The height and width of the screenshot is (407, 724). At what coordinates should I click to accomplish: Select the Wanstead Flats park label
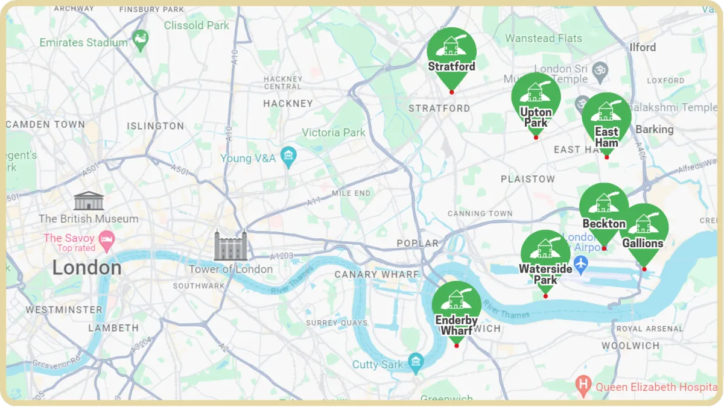tap(544, 38)
